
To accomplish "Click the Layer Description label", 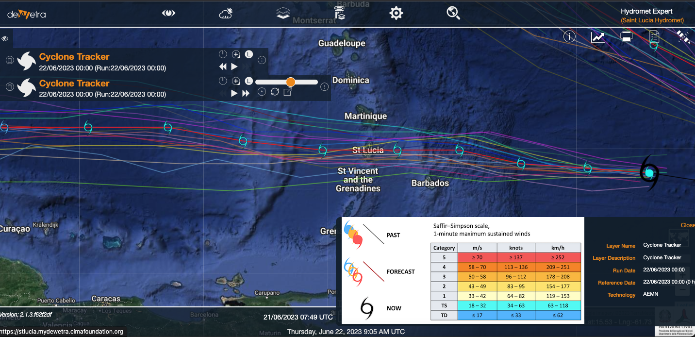I will [x=614, y=258].
